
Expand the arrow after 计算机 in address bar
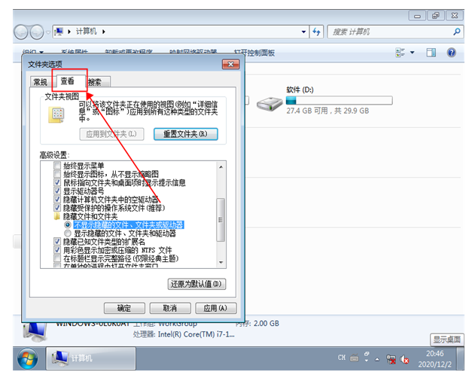(x=104, y=32)
